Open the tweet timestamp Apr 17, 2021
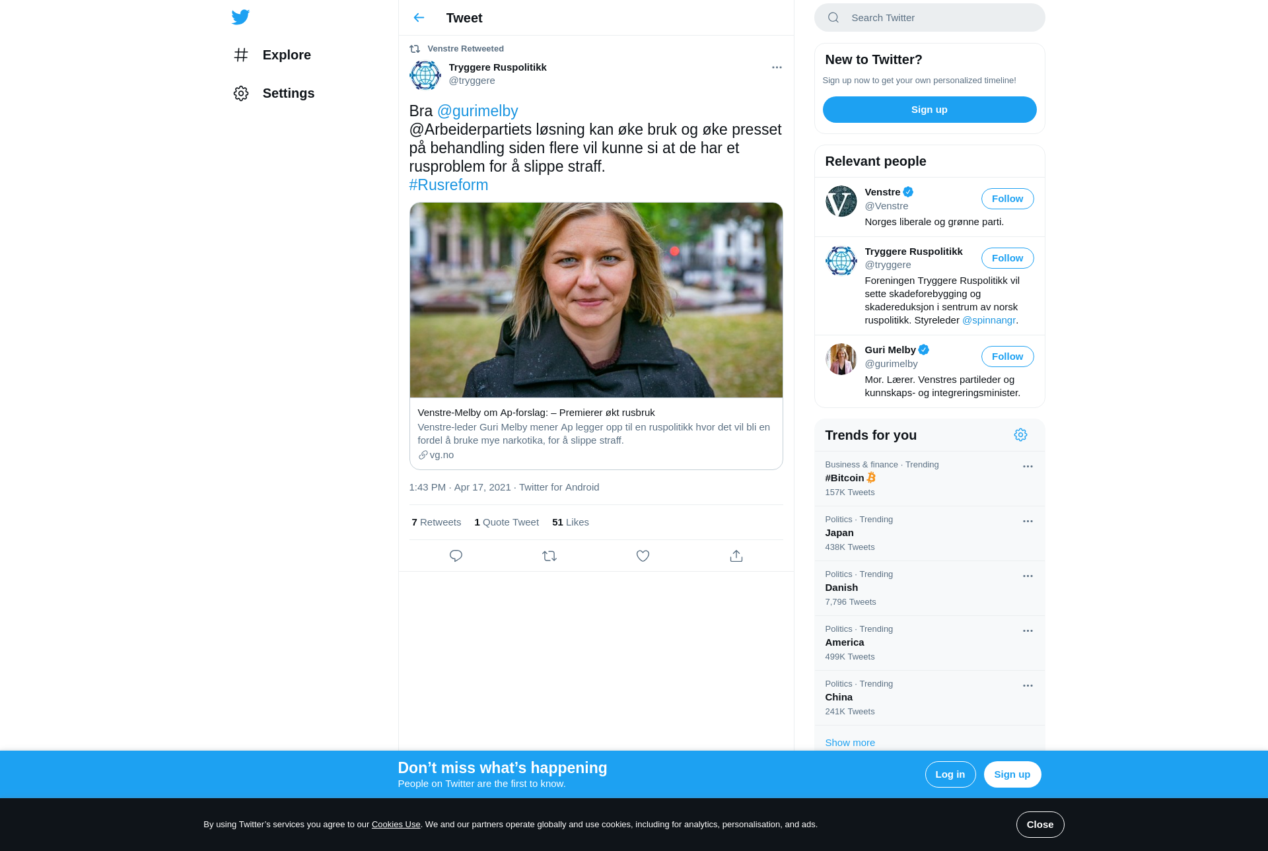The height and width of the screenshot is (851, 1268). click(x=460, y=487)
